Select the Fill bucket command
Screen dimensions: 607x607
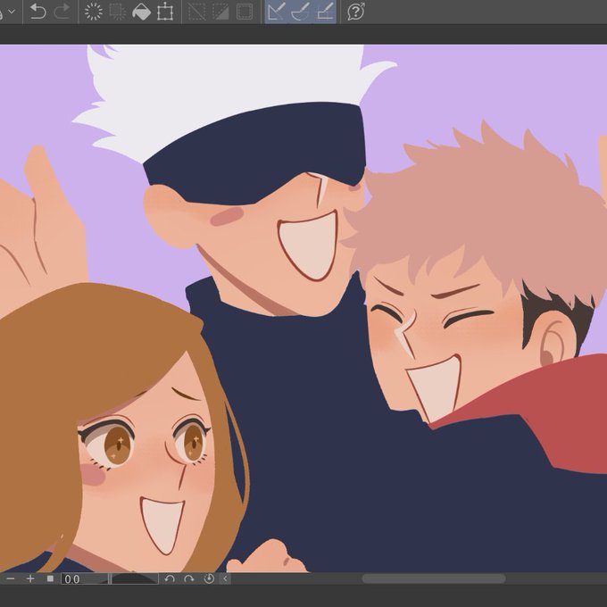(141, 12)
